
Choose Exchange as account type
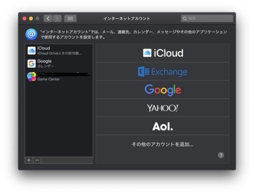click(x=163, y=71)
